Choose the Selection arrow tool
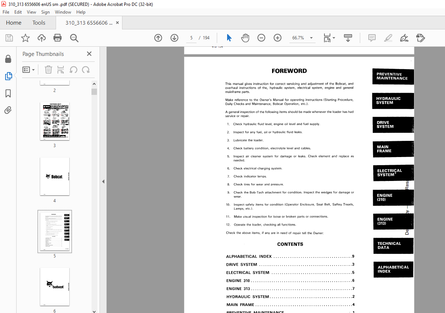Image resolution: width=445 pixels, height=313 pixels. (x=229, y=38)
